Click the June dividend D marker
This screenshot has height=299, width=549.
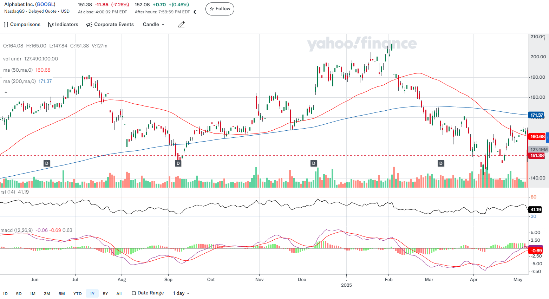click(47, 163)
